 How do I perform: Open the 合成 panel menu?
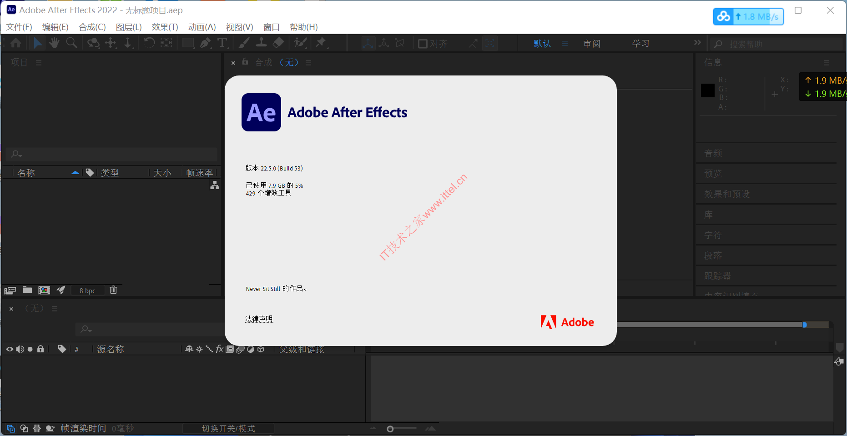[308, 63]
